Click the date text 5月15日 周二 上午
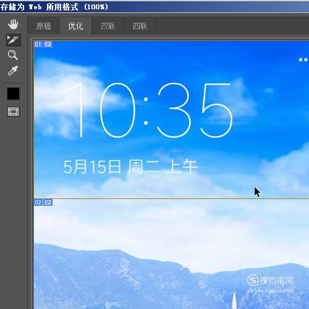309x309 pixels. point(130,166)
